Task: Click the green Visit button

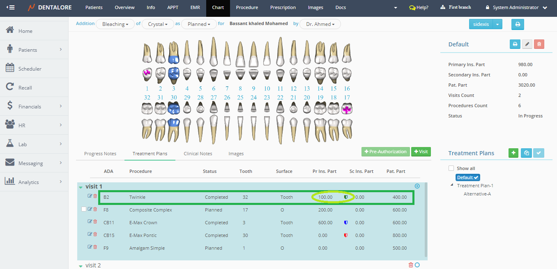Action: [421, 152]
